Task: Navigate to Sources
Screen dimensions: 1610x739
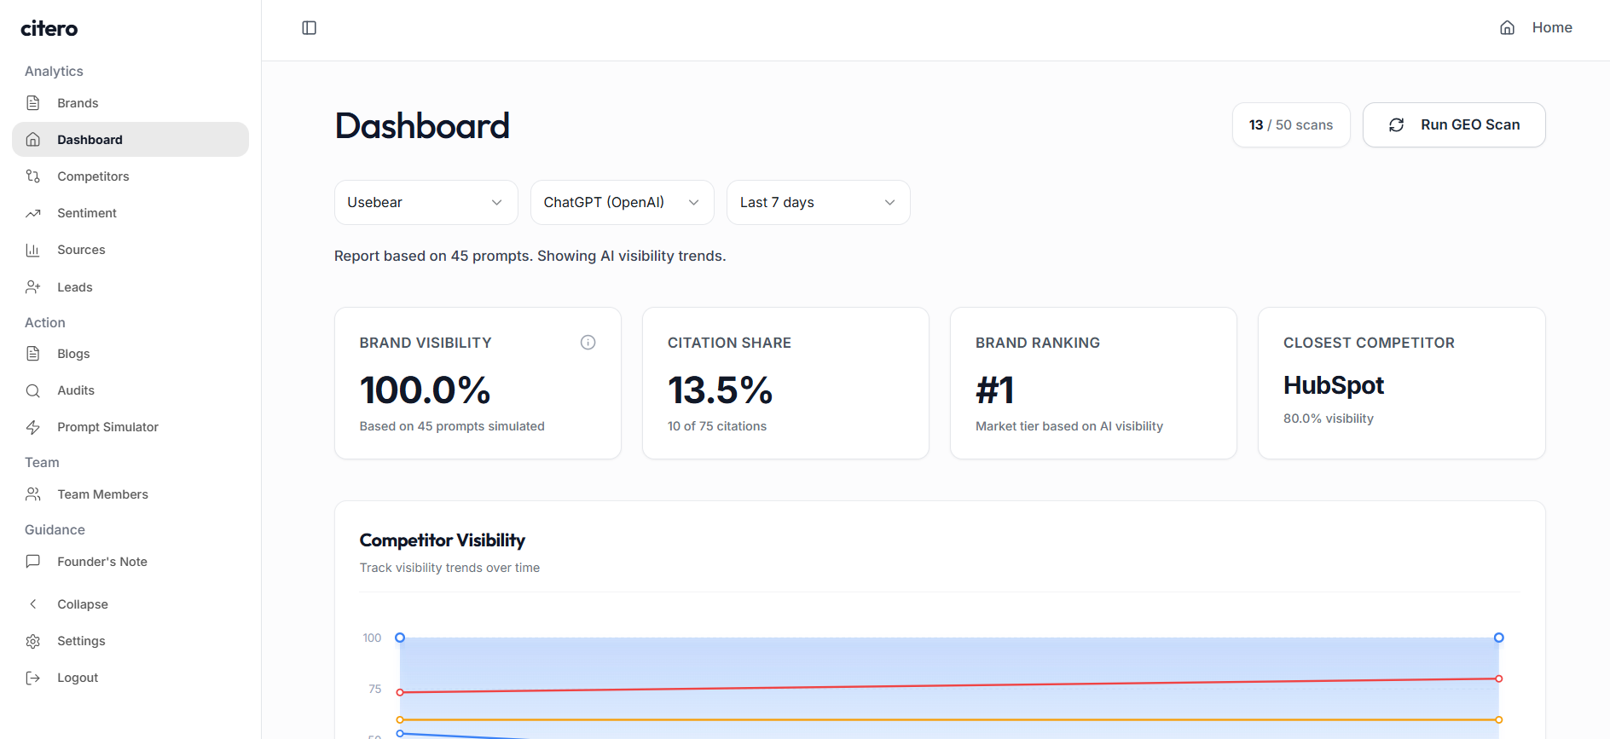Action: [130, 250]
